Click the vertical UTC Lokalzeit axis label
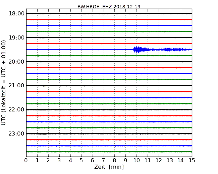Screen dimensions: 218x174 tap(4, 83)
